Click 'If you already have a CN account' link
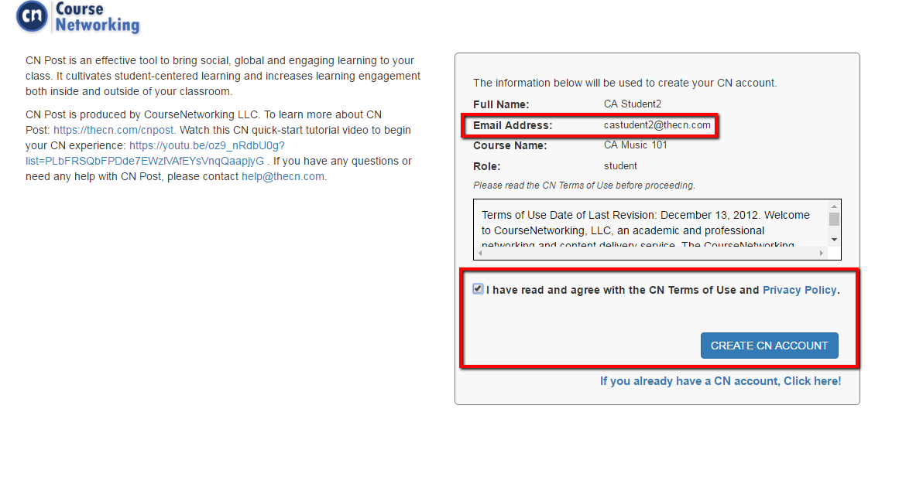The image size is (923, 487). (x=720, y=380)
